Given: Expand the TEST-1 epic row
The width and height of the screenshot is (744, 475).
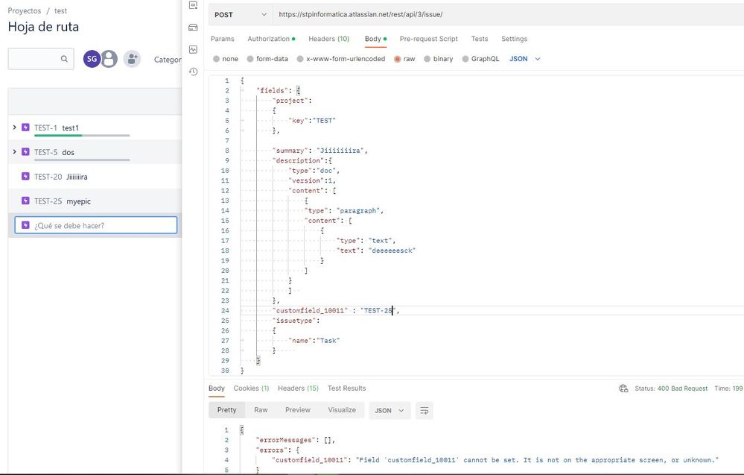Looking at the screenshot, I should click(14, 128).
